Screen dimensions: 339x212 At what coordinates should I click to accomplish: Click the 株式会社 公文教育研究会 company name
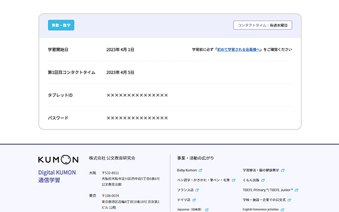coord(112,158)
